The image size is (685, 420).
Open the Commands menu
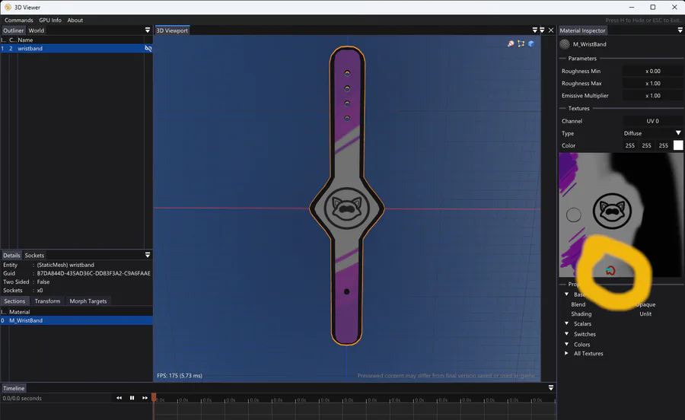[19, 20]
